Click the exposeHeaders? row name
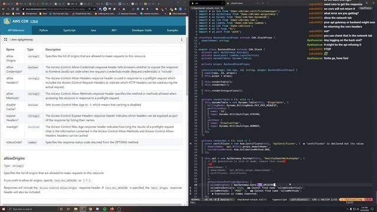This screenshot has height=212, width=377. pyautogui.click(x=12, y=118)
